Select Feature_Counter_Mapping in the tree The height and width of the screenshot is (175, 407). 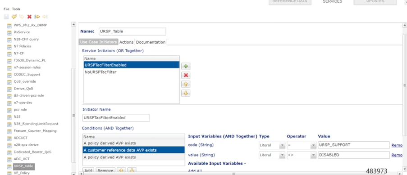pyautogui.click(x=35, y=130)
